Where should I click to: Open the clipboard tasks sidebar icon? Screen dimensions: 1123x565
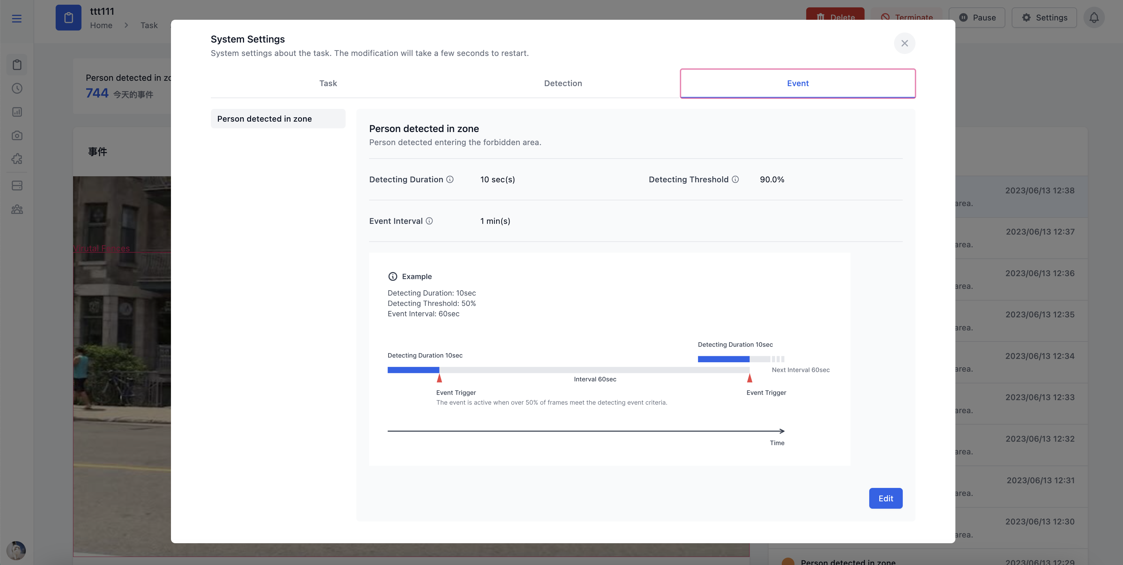pos(17,65)
